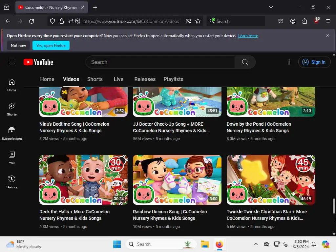Image resolution: width=336 pixels, height=252 pixels.
Task: Click the JJ Doctor Check-Up thumbnail
Action: pos(177,102)
